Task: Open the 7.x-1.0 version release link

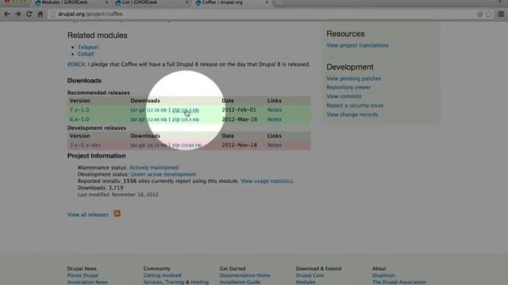Action: (79, 110)
